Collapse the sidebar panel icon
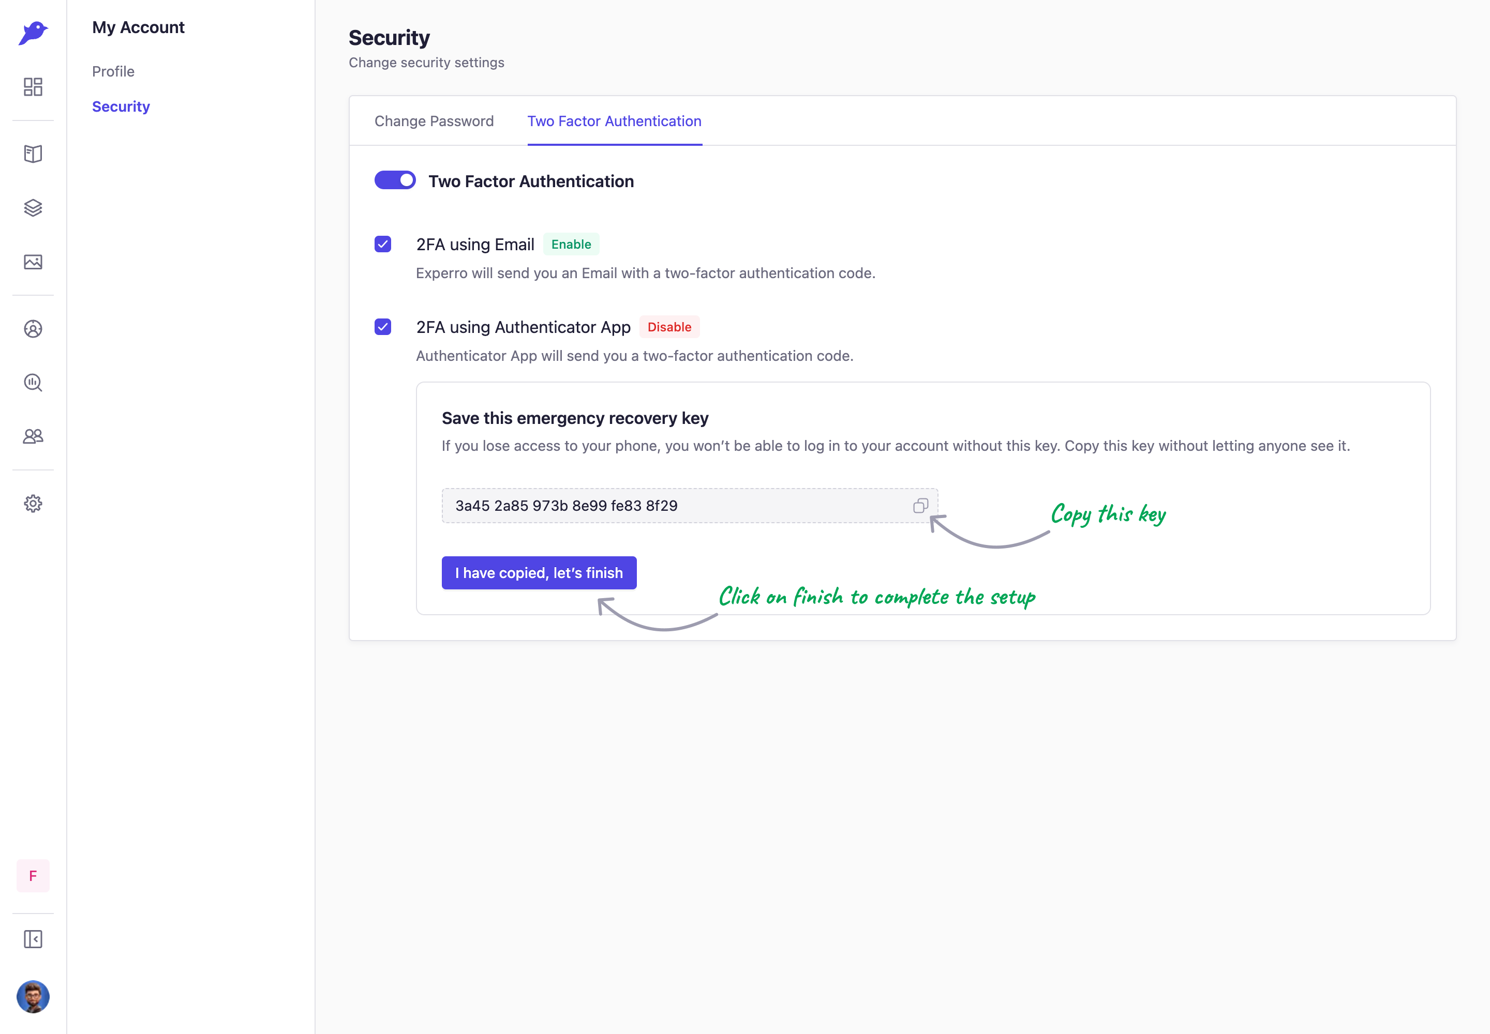The width and height of the screenshot is (1490, 1034). [33, 939]
